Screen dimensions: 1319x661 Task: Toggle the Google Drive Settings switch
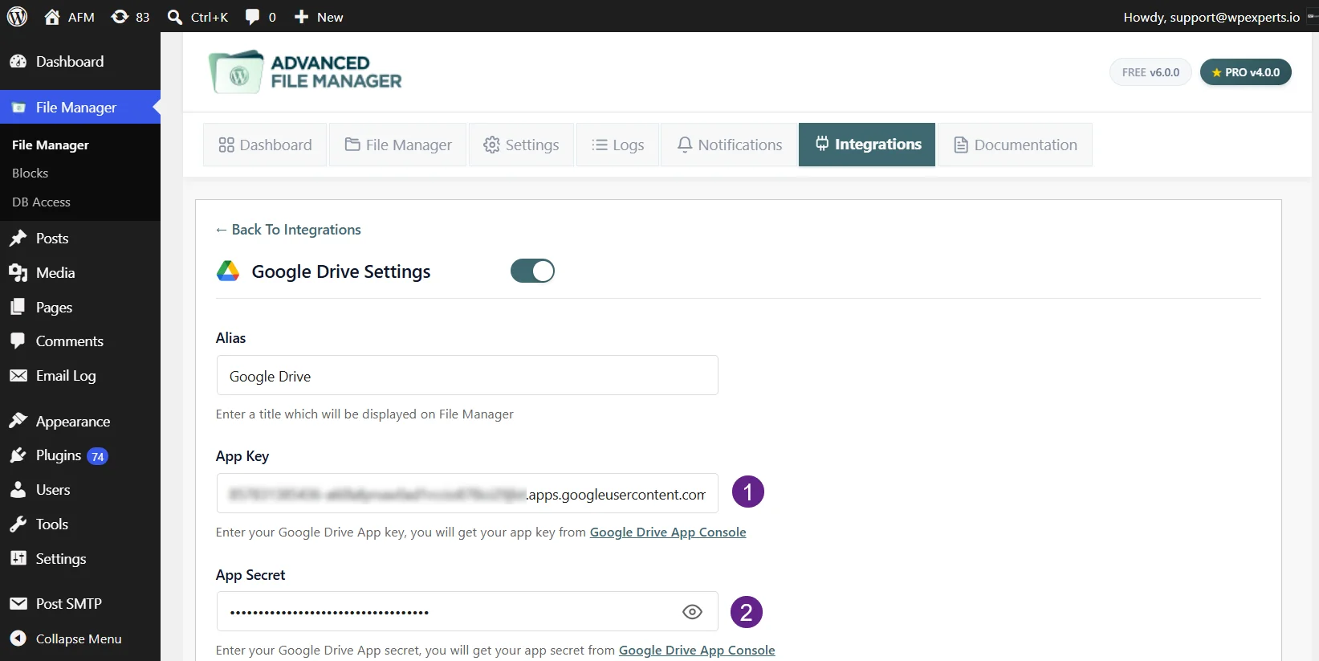click(x=532, y=271)
